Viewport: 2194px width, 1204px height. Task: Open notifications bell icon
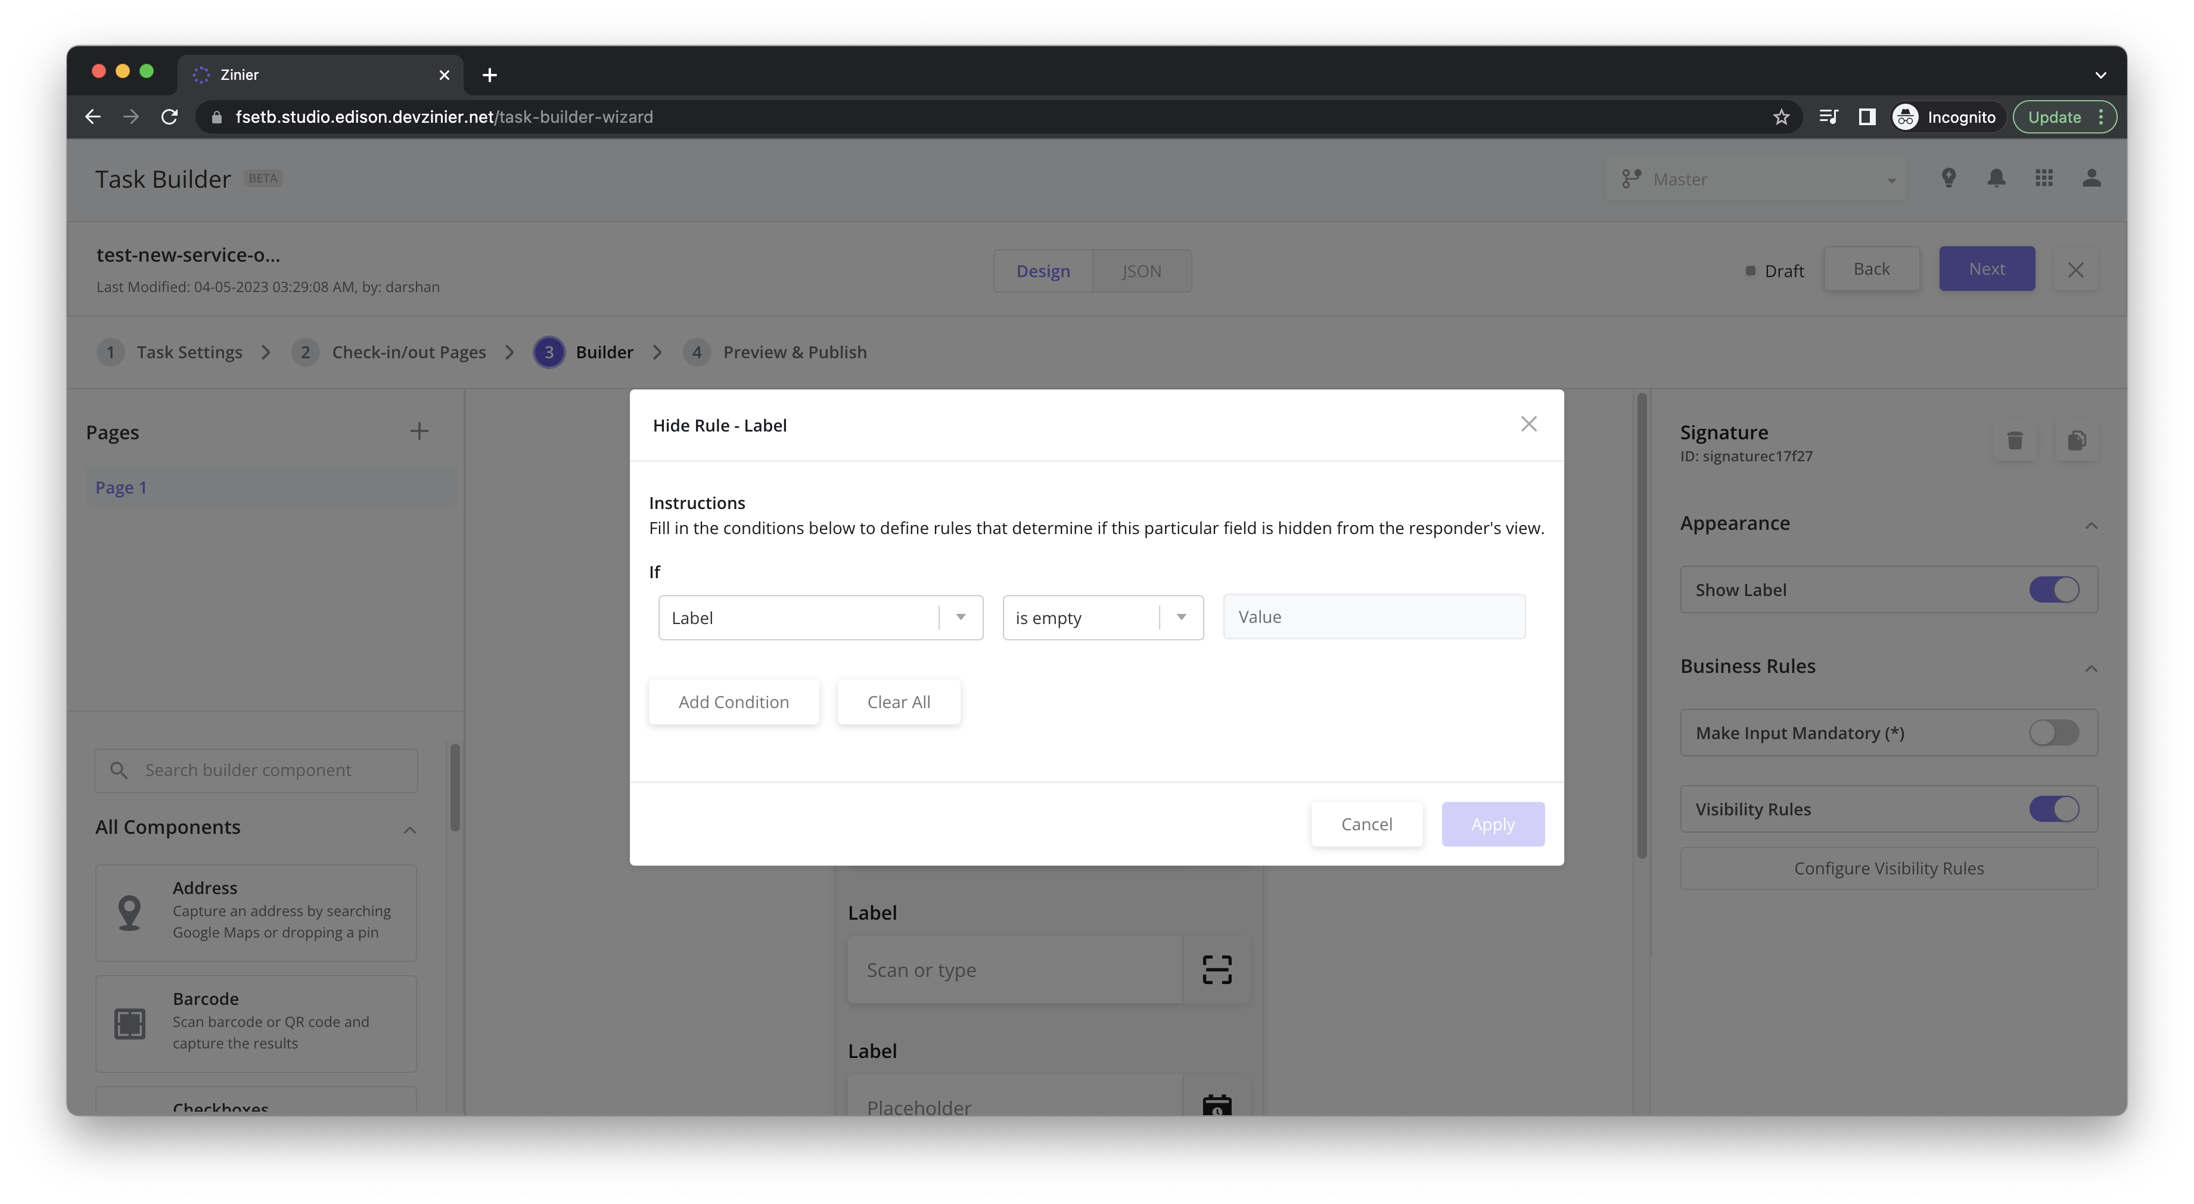coord(1996,177)
